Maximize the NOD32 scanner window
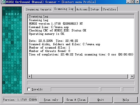 click(x=132, y=2)
